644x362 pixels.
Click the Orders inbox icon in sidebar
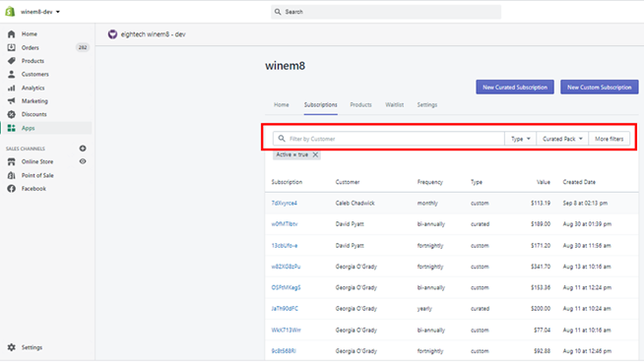tap(12, 47)
